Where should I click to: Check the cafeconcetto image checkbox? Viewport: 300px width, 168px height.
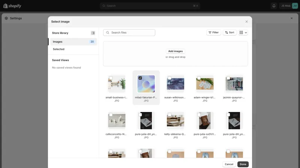(111, 115)
